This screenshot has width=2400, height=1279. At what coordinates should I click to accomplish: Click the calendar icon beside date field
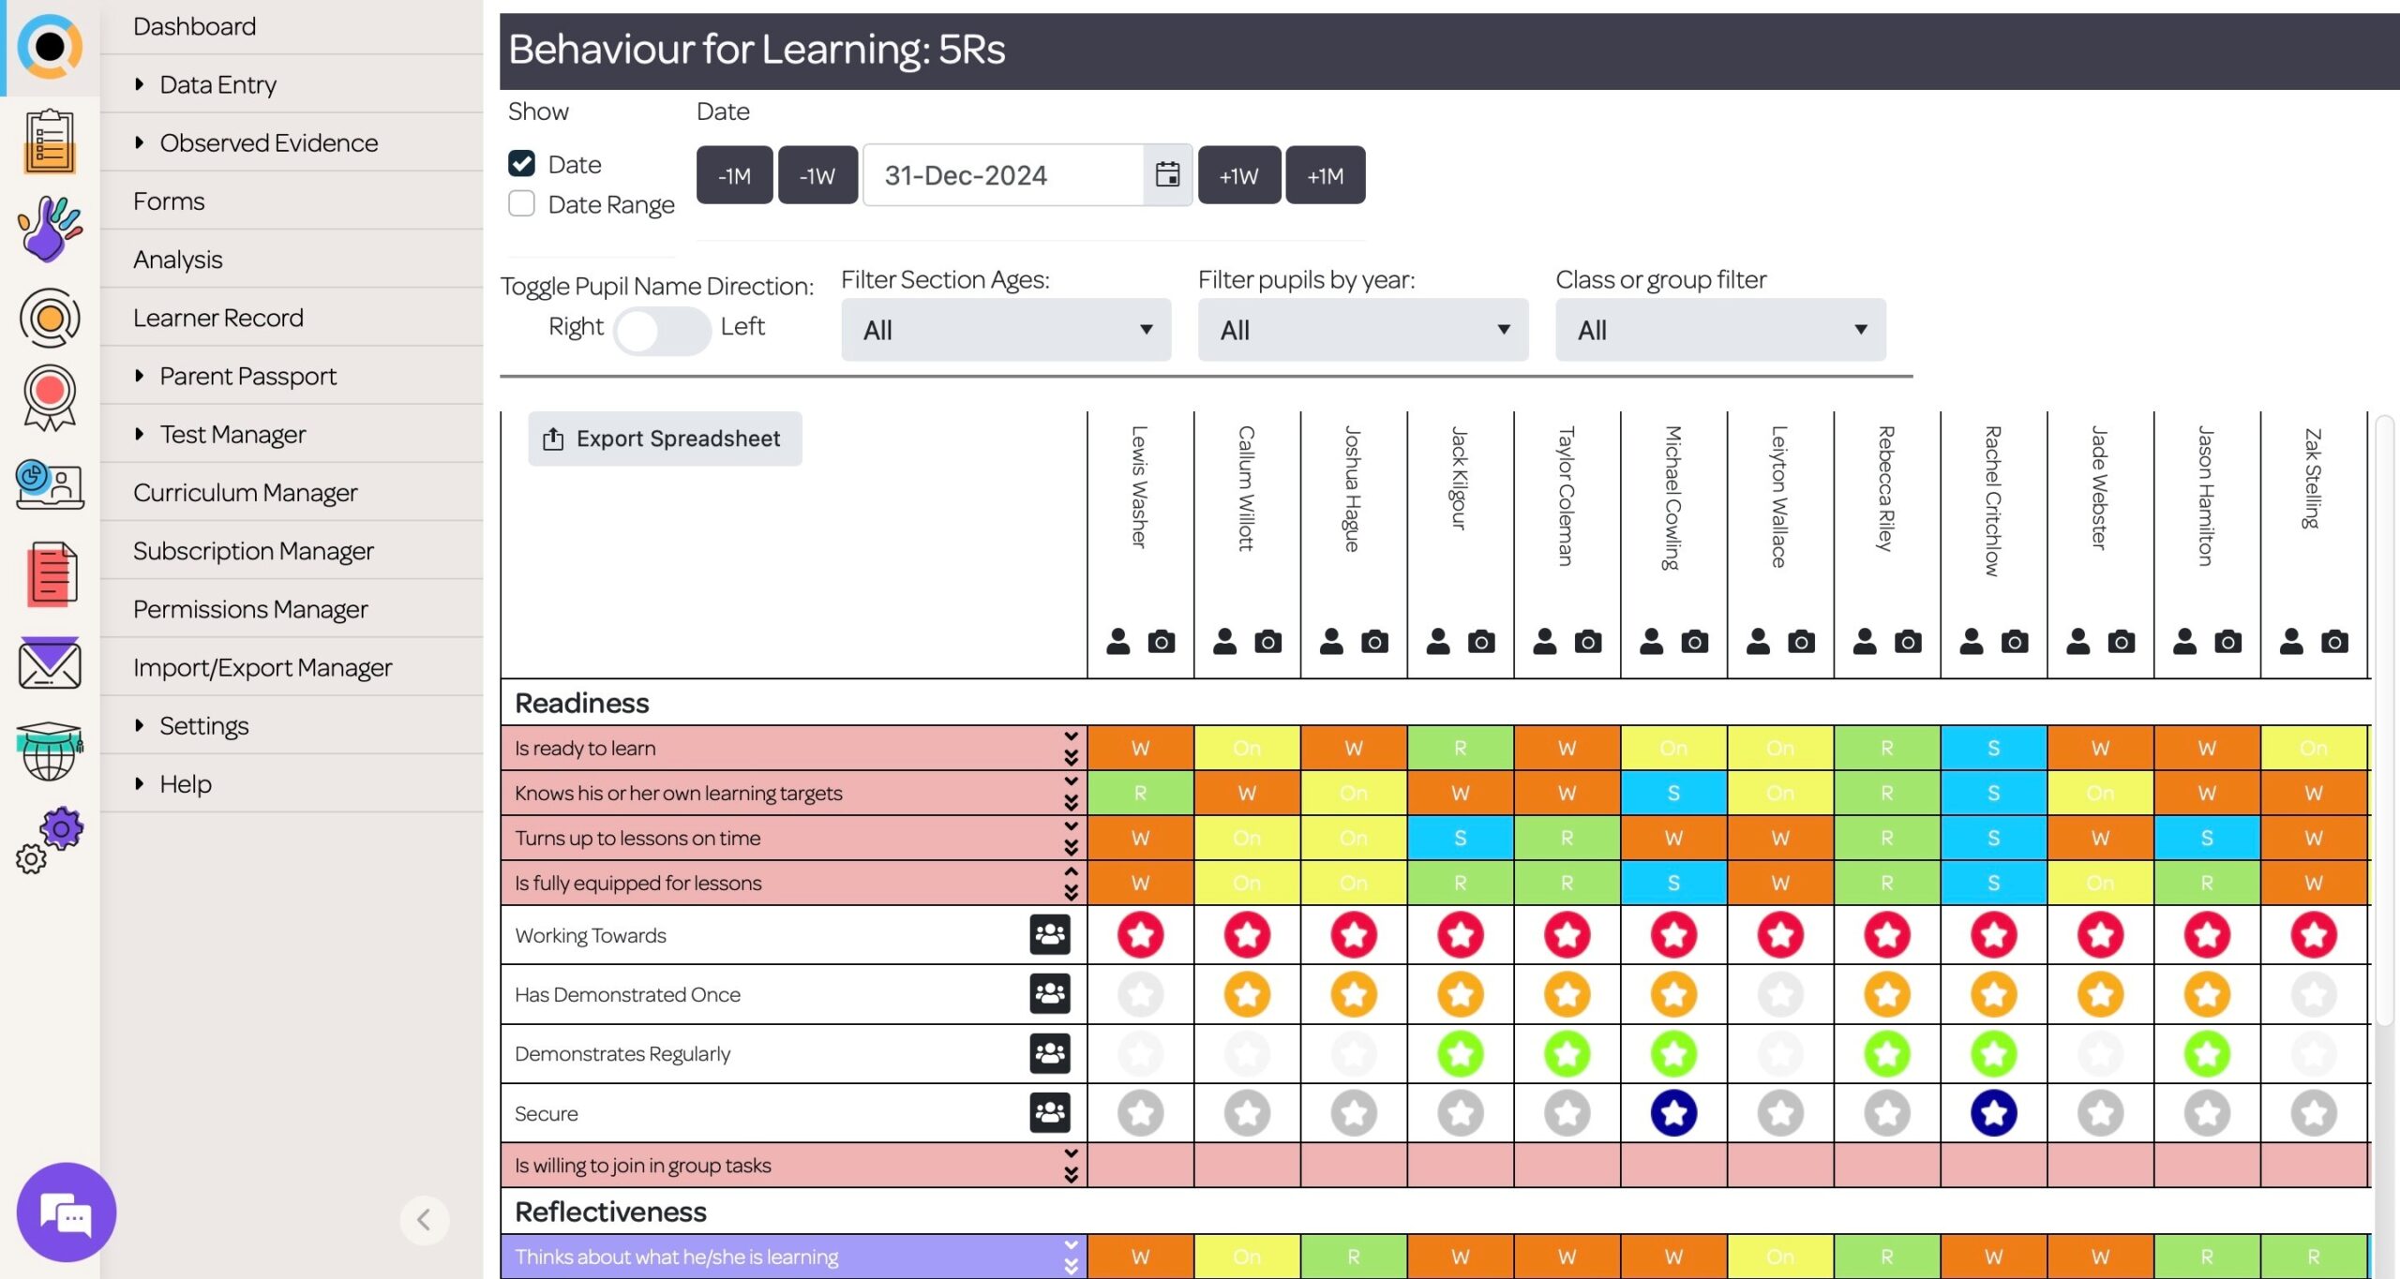pos(1167,175)
